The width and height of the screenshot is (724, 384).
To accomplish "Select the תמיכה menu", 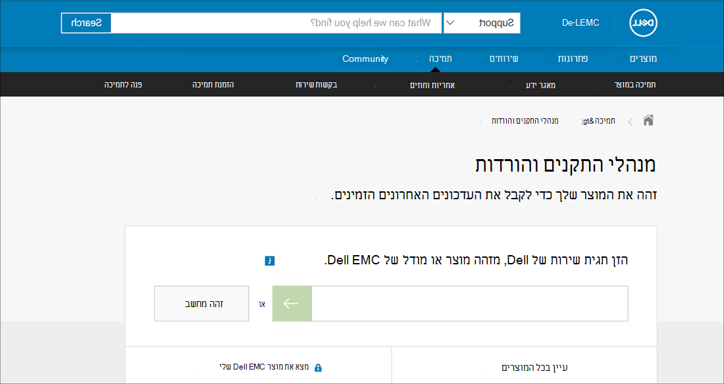I will (440, 59).
